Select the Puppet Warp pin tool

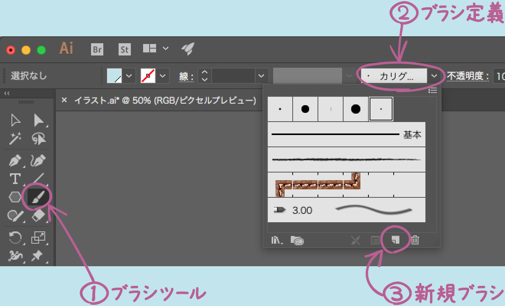pos(37,256)
